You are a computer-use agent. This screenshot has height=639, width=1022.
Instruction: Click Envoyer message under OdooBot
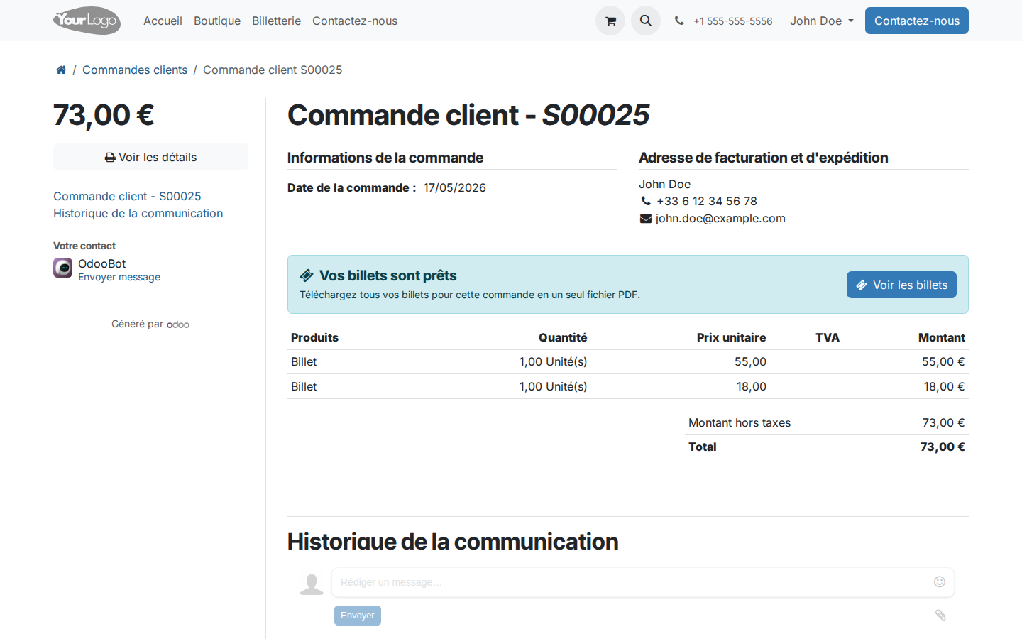[119, 277]
